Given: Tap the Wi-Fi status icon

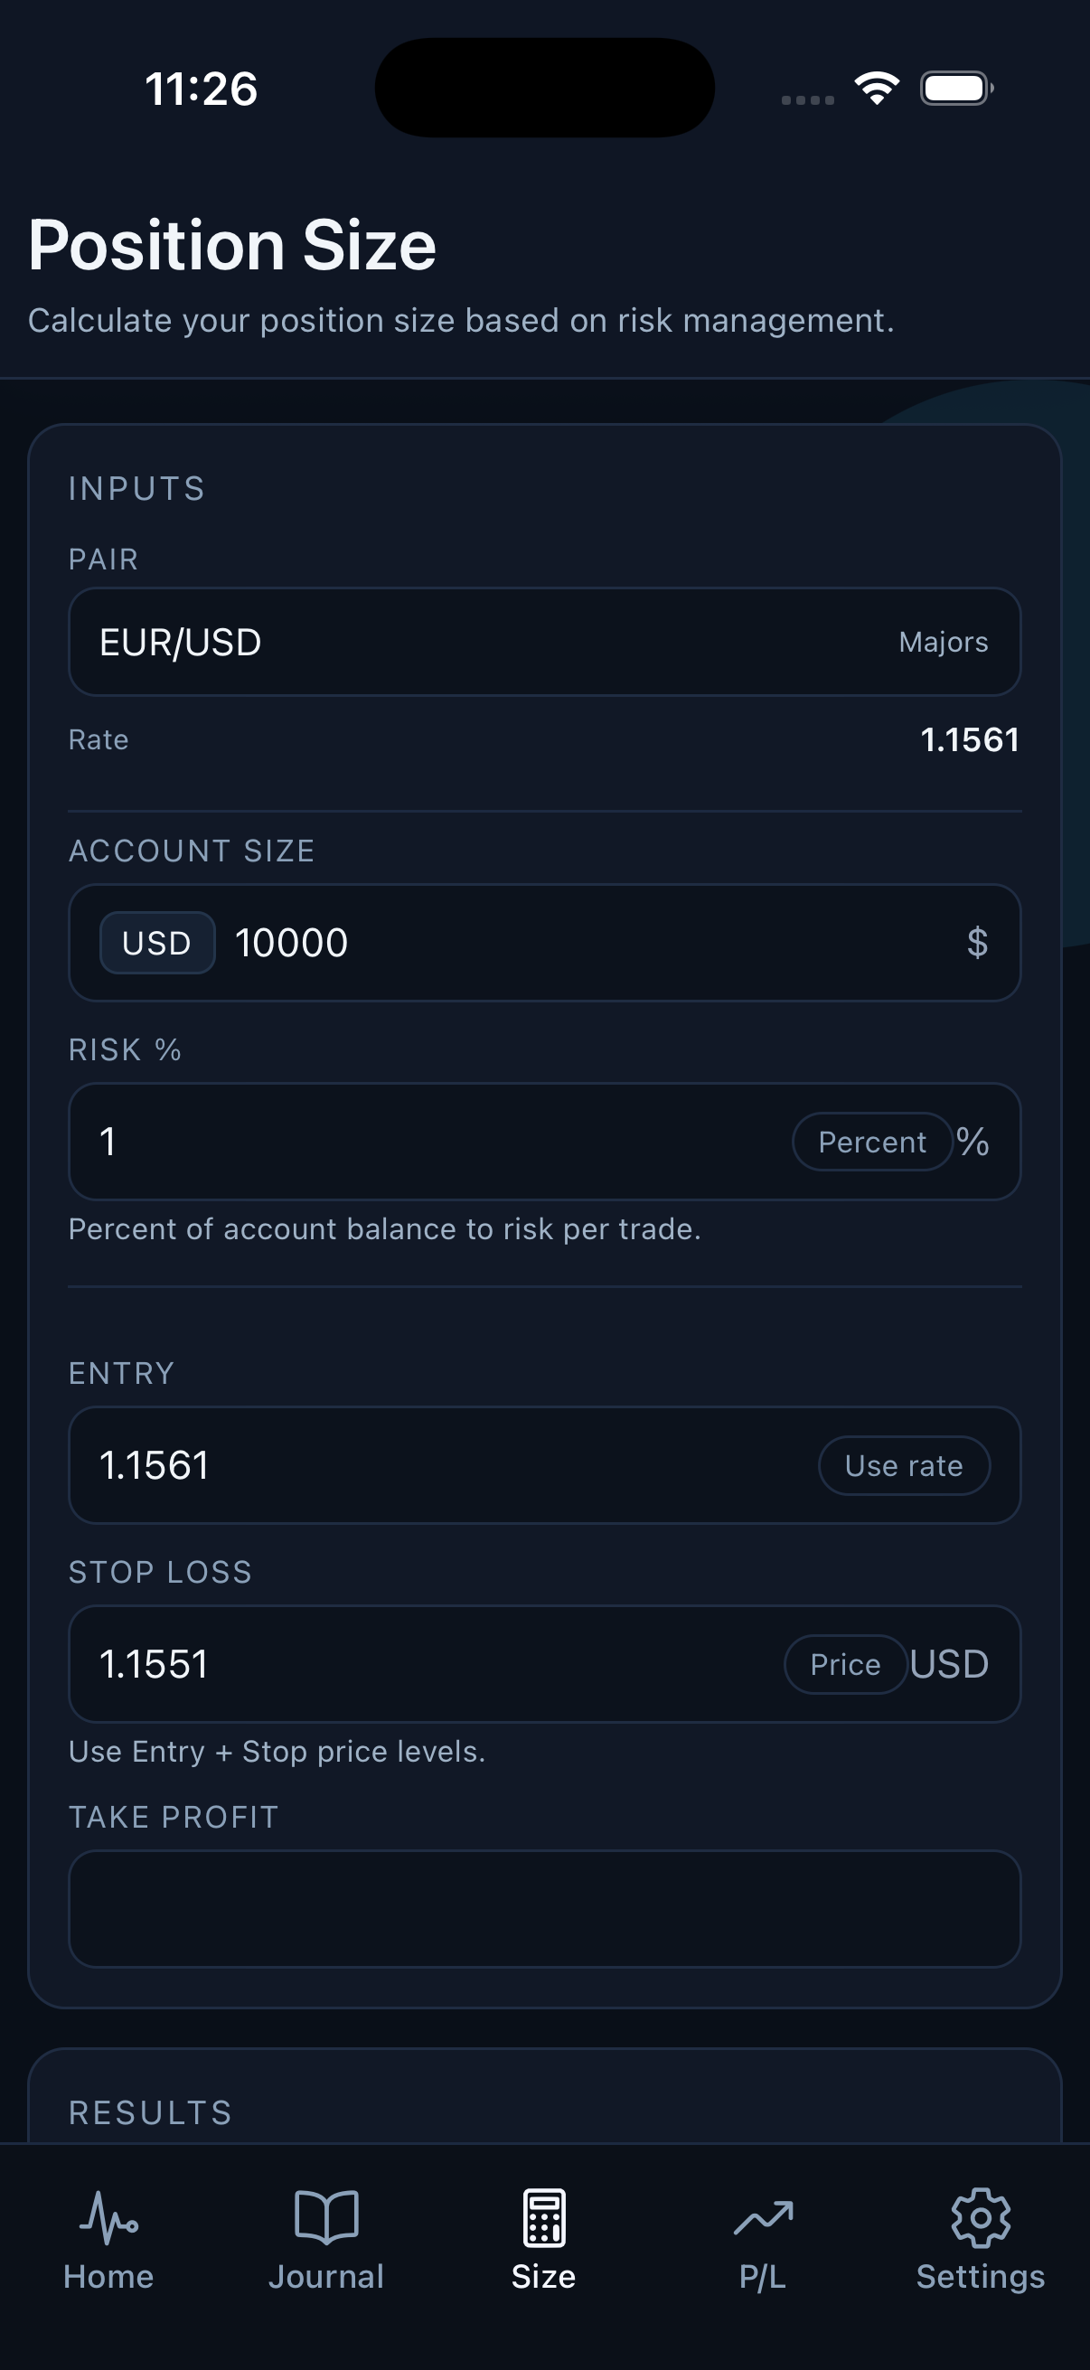Looking at the screenshot, I should 877,89.
